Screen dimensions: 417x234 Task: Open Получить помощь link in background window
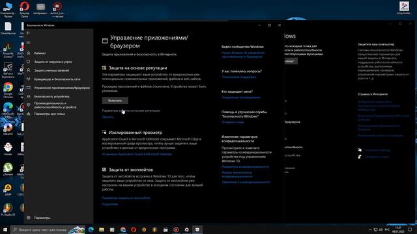coord(377,150)
